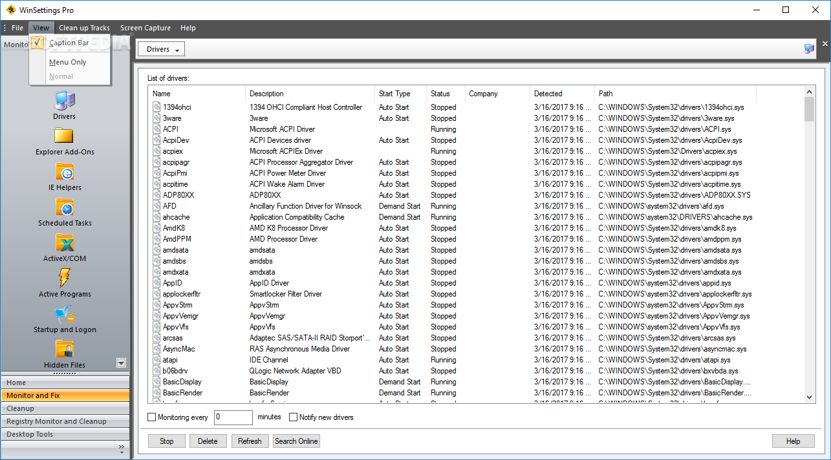
Task: Open the Drivers dropdown button
Action: [x=161, y=49]
